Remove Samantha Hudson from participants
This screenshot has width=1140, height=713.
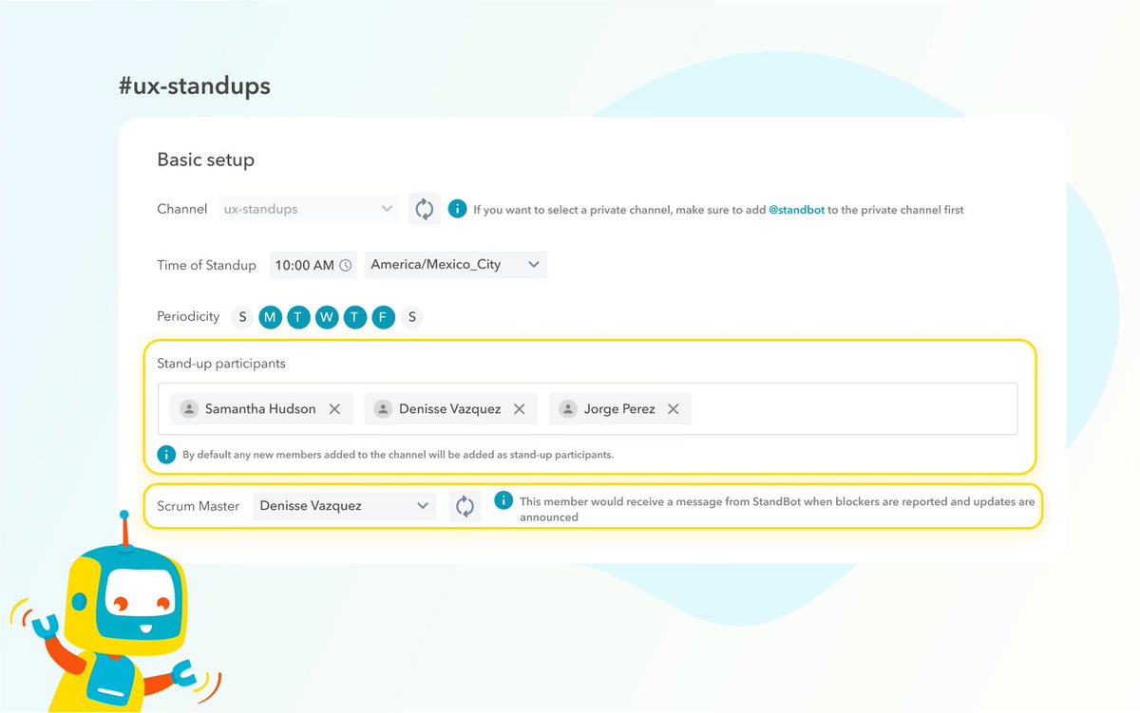pos(334,408)
